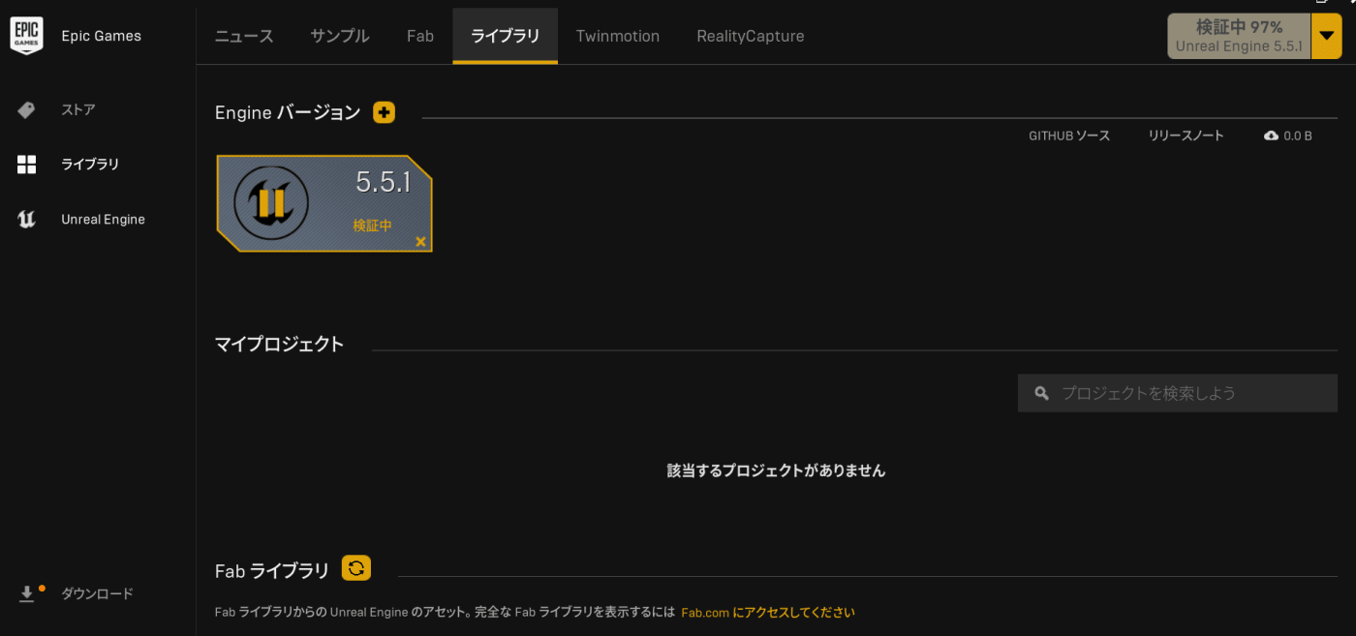Click the Epic Games logo icon

coord(26,36)
